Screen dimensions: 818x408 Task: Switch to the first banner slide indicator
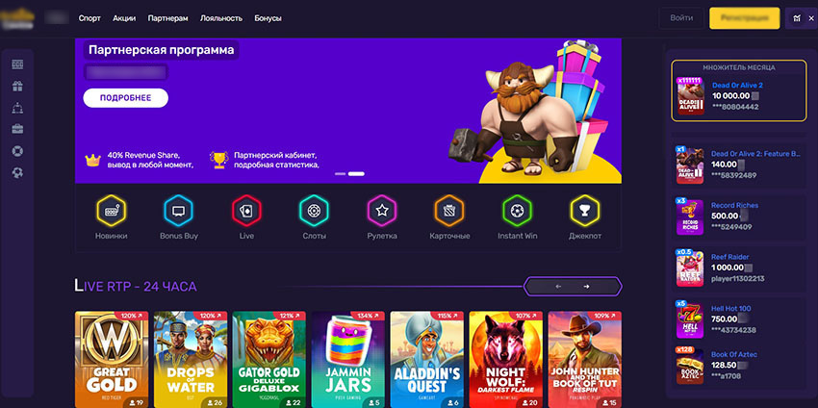tap(340, 174)
